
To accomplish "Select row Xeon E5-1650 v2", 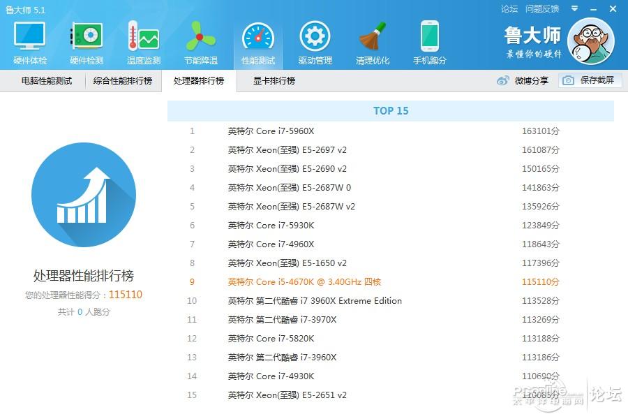I will coord(391,263).
